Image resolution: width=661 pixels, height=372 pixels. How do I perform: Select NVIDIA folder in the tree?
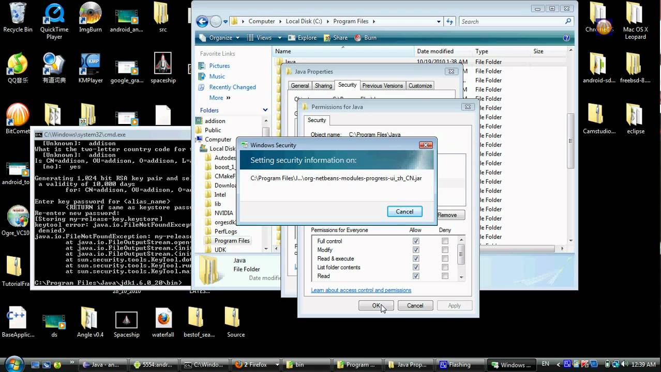pos(223,213)
